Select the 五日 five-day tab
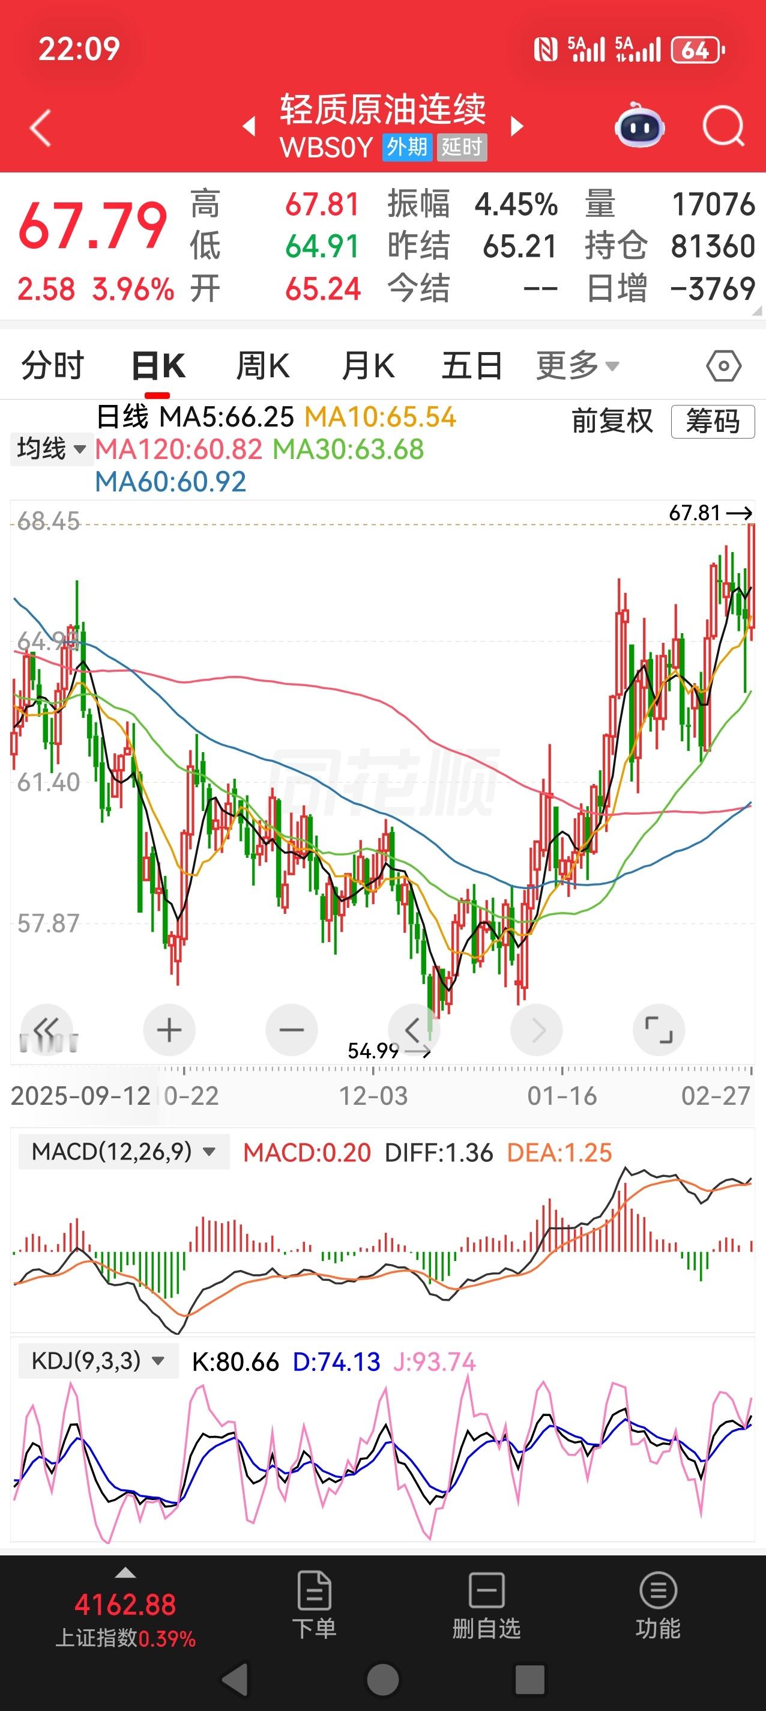This screenshot has height=1711, width=766. 472,365
